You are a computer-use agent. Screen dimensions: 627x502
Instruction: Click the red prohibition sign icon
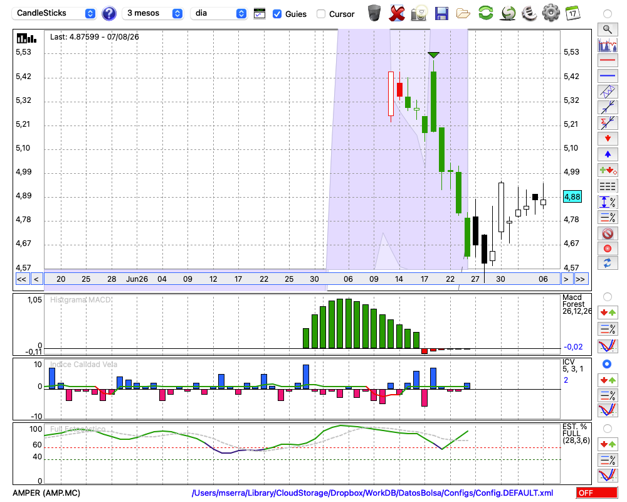(608, 233)
